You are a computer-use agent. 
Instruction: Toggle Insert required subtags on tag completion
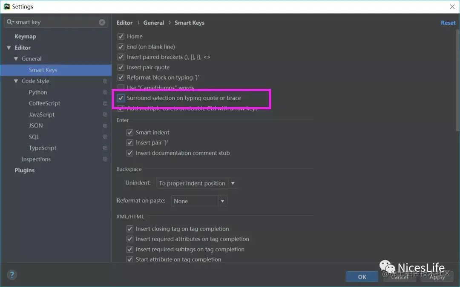pos(129,249)
